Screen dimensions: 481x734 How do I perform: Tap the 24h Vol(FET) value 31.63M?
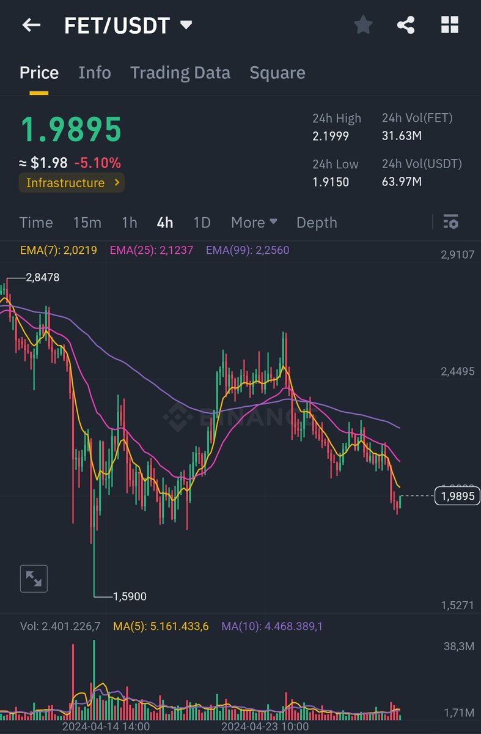[402, 136]
